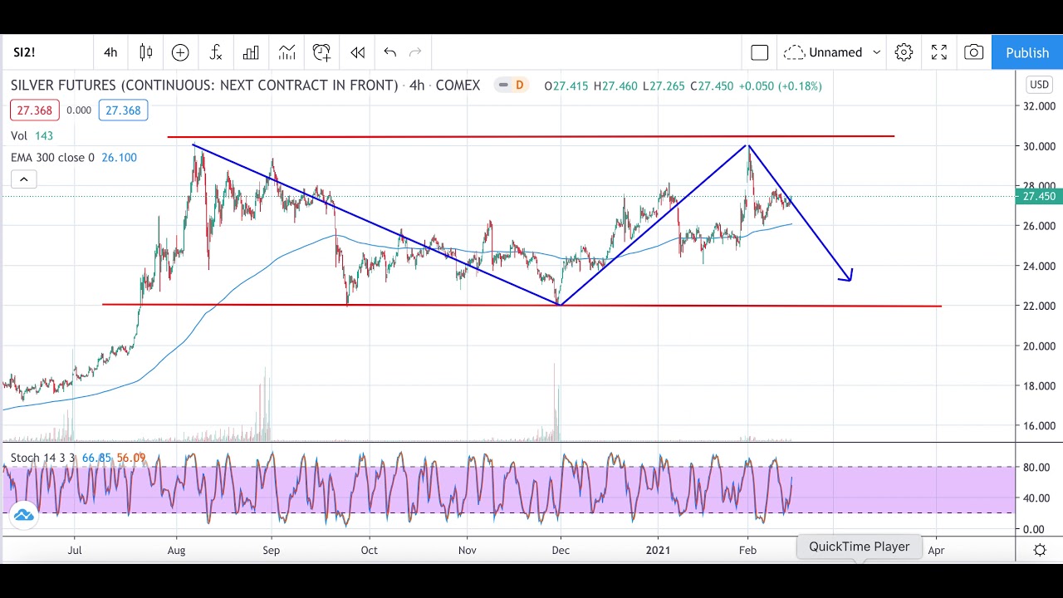Viewport: 1063px width, 598px height.
Task: Select the Vol 143 indicator legend
Action: 32,135
